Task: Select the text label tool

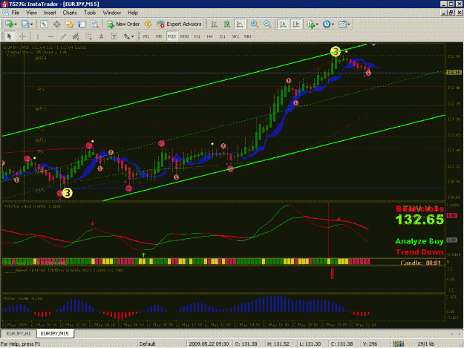Action: (114, 36)
